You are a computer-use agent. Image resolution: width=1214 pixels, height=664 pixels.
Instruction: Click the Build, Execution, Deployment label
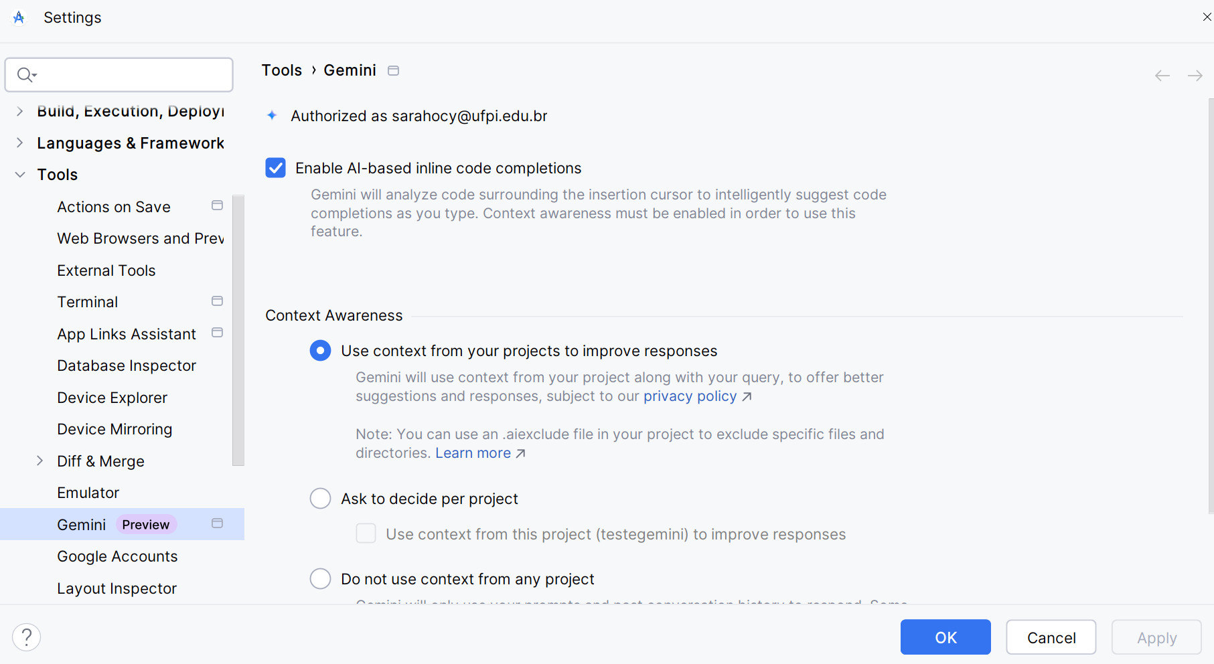click(x=131, y=111)
